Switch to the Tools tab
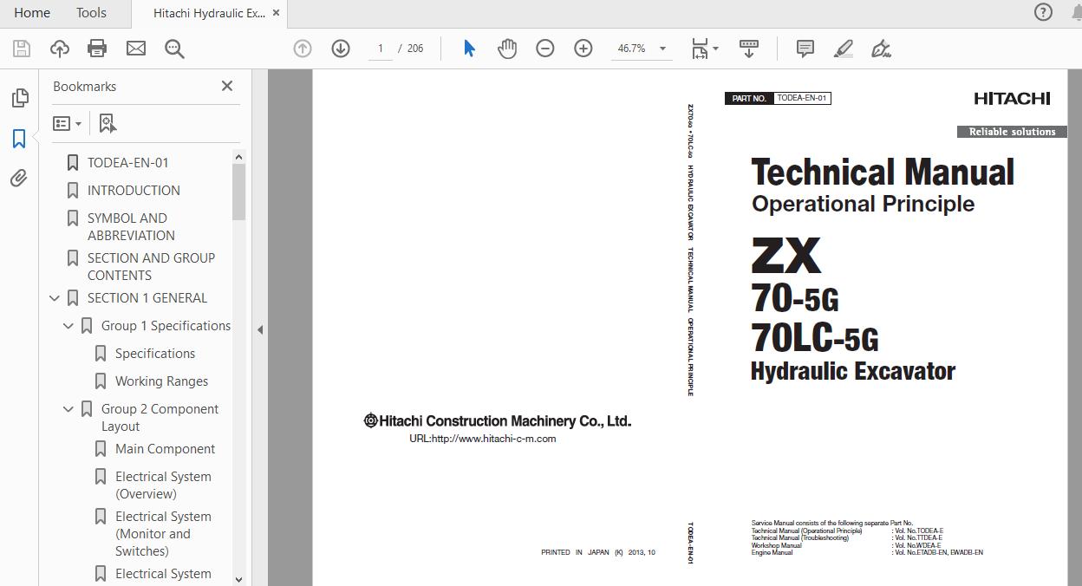1082x586 pixels. (91, 13)
